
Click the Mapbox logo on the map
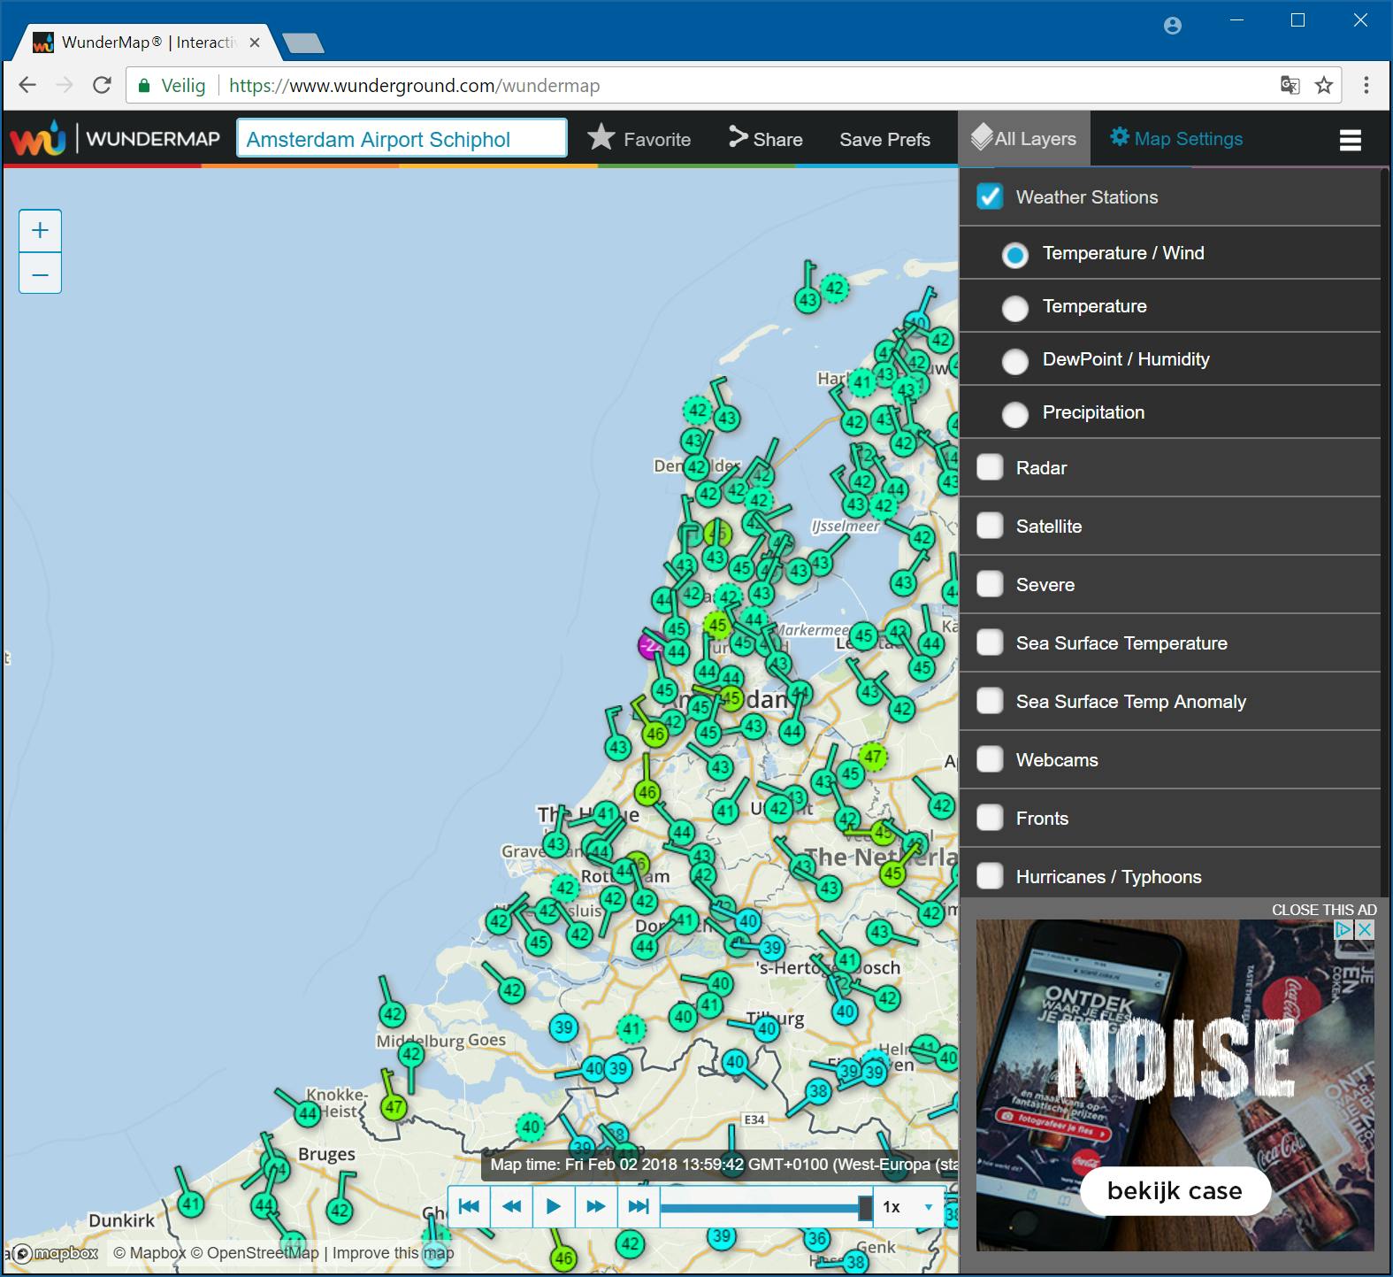coord(56,1253)
